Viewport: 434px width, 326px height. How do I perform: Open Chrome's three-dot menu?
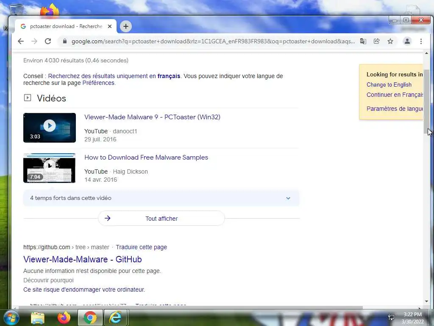click(421, 41)
